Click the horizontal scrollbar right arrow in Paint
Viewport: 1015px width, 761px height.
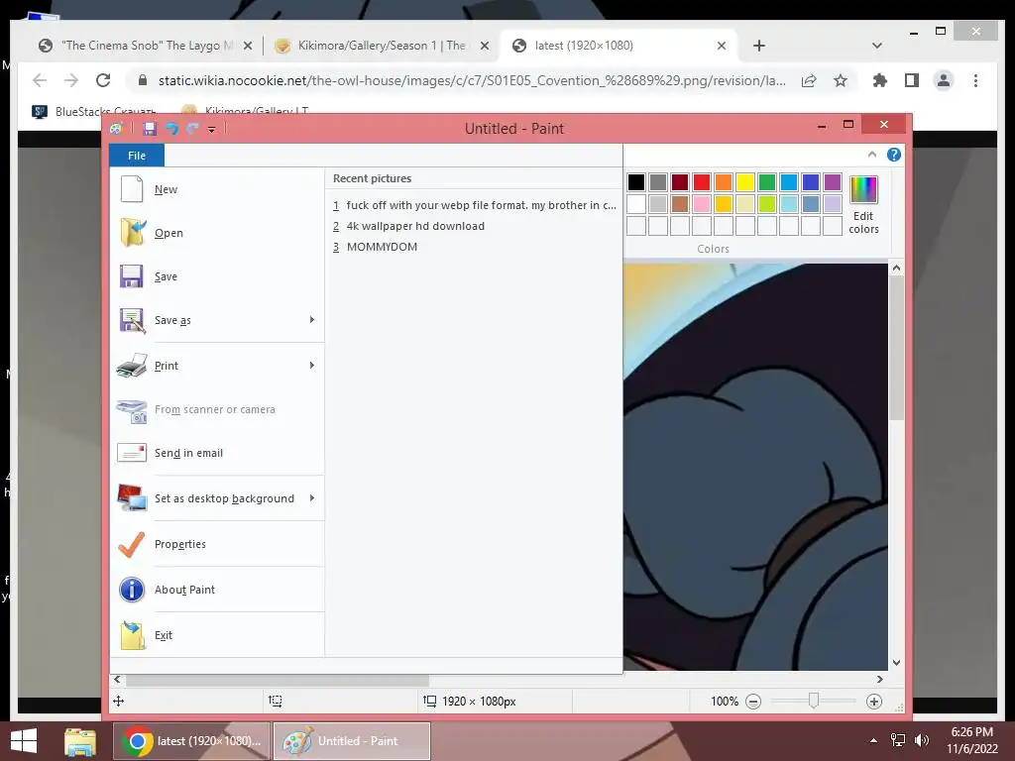[x=880, y=680]
